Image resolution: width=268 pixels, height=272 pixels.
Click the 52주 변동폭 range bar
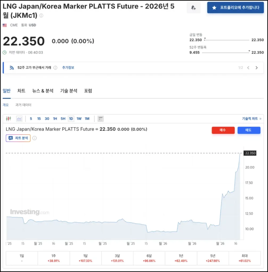[x=225, y=53]
